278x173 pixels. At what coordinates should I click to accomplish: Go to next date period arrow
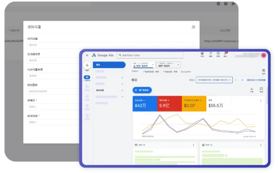click(242, 80)
